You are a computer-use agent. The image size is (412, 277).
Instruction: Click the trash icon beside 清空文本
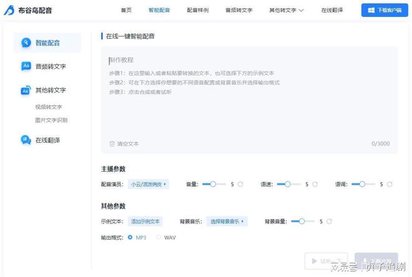point(112,143)
